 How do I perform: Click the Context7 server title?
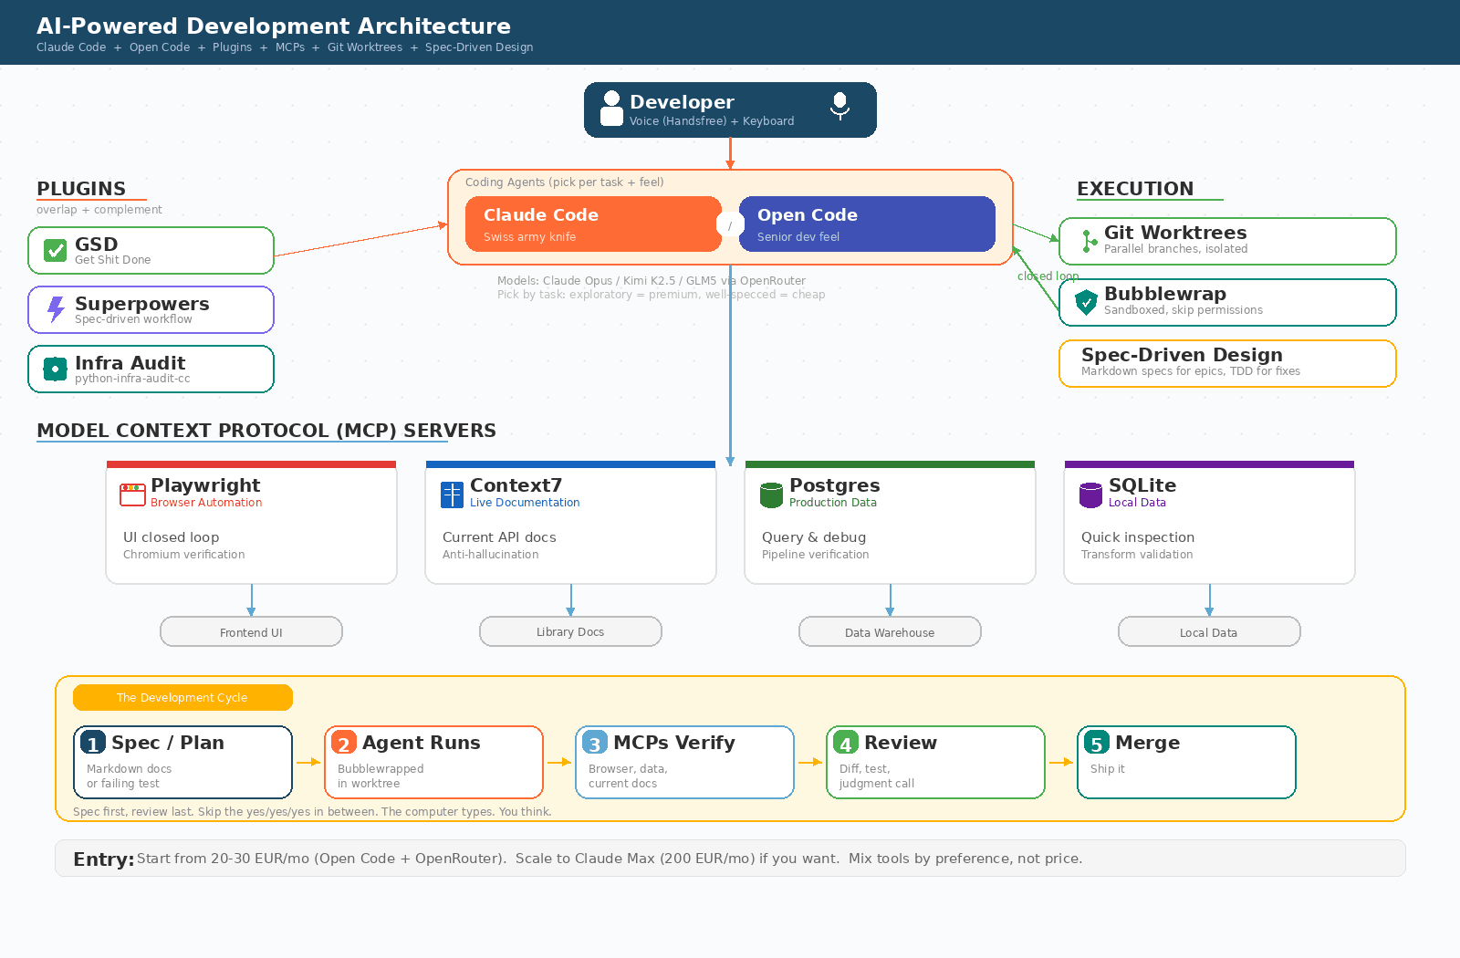(516, 485)
